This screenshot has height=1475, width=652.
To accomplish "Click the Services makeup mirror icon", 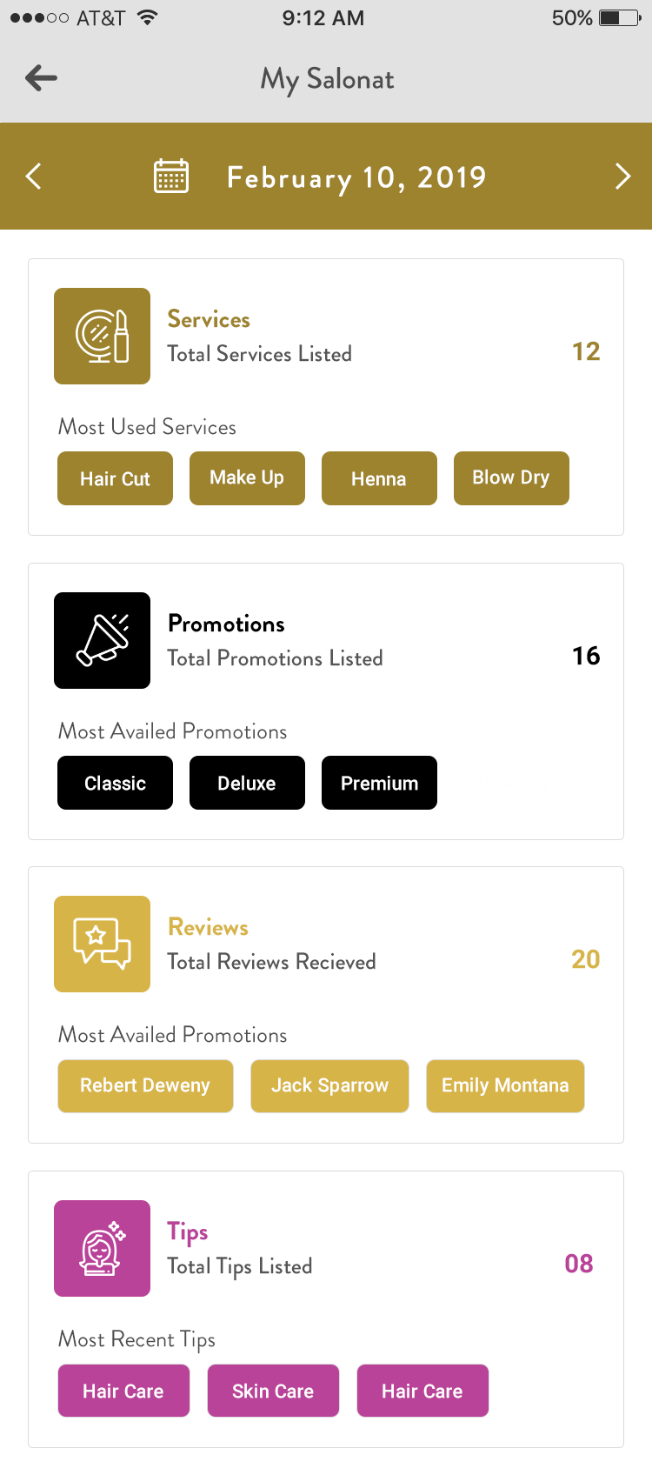I will (102, 337).
